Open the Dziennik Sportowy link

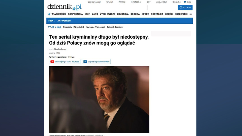coord(115,27)
